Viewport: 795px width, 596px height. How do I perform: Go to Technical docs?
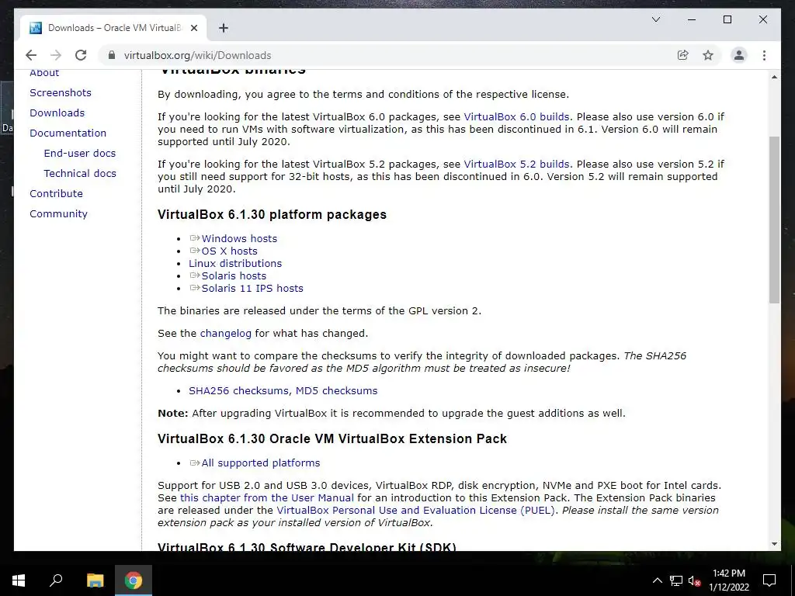[80, 173]
